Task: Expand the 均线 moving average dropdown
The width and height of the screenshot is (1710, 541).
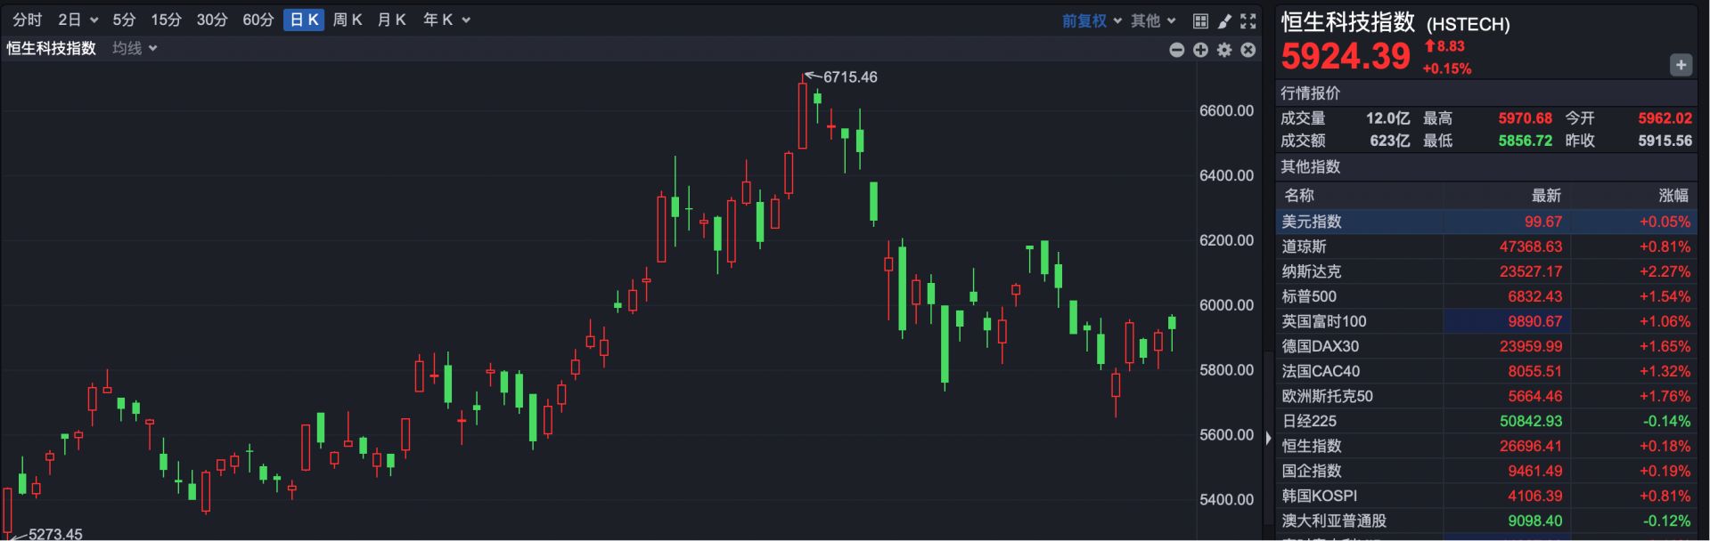Action: click(135, 48)
